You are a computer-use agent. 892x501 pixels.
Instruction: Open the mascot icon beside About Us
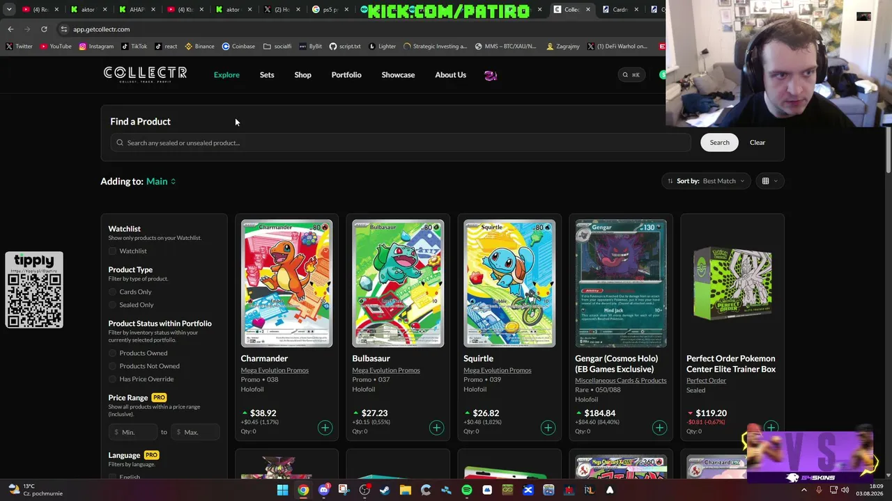[x=491, y=75]
